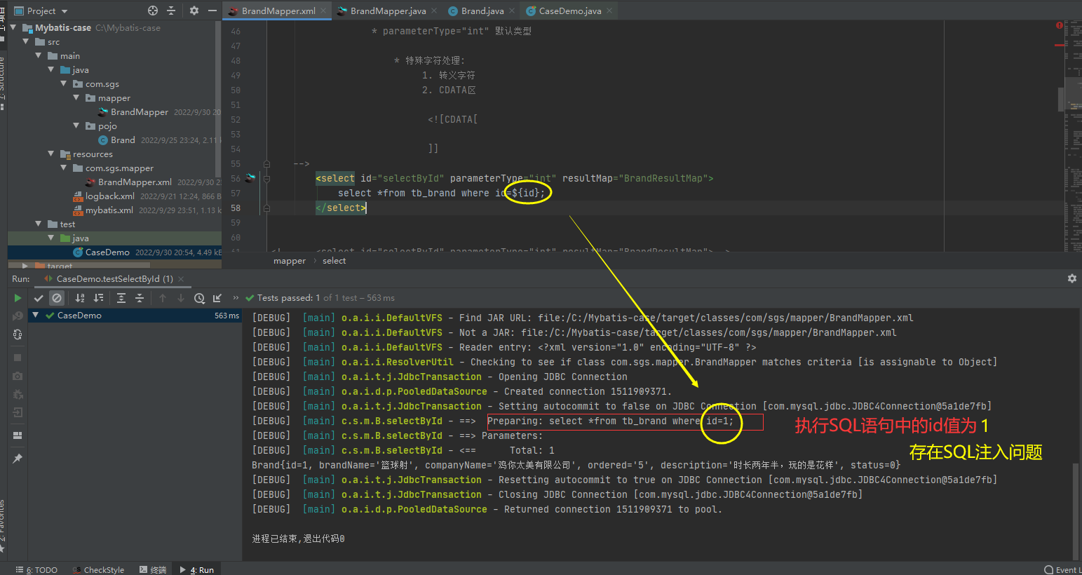Screen dimensions: 1082x575
Task: Pin the Run tab with pin icon
Action: pos(18,458)
